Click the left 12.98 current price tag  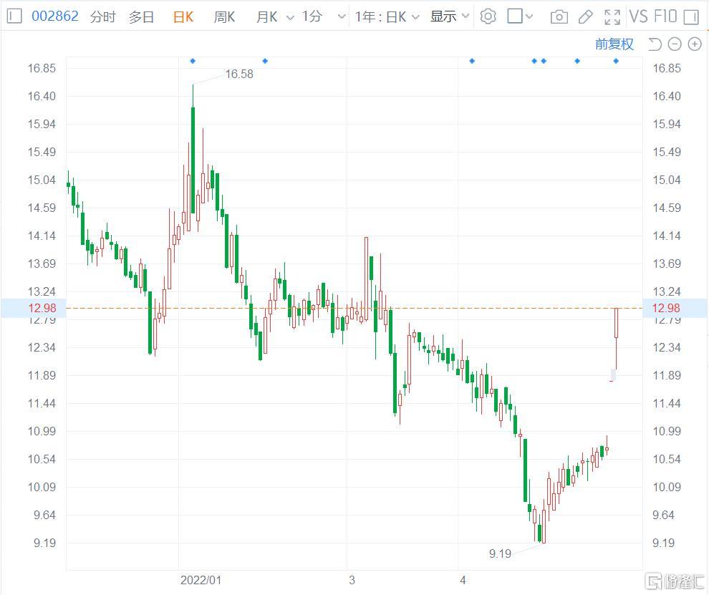point(34,308)
